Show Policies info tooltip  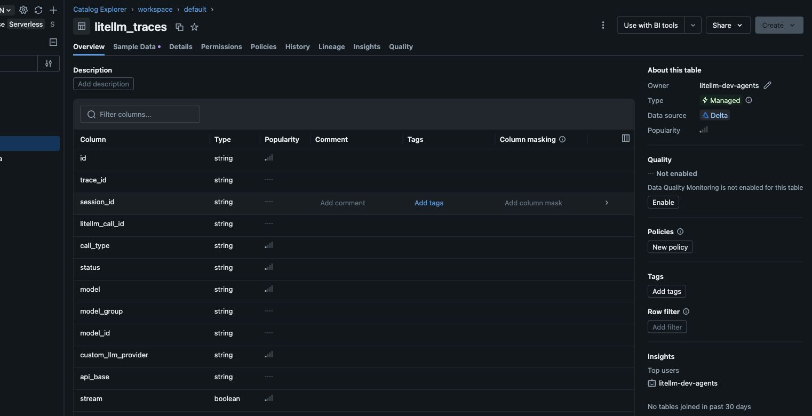pyautogui.click(x=680, y=231)
